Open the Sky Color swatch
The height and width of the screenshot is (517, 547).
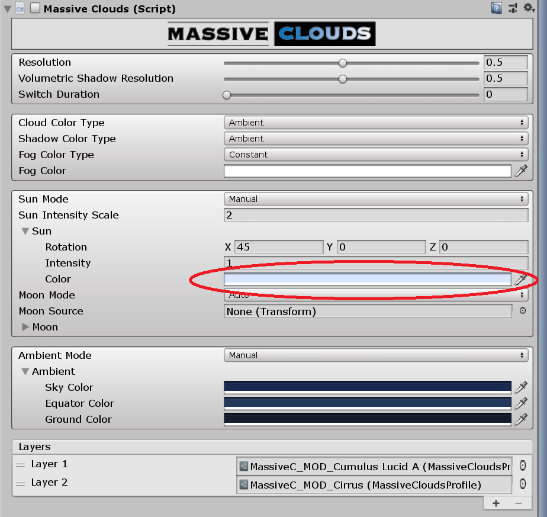pyautogui.click(x=368, y=387)
